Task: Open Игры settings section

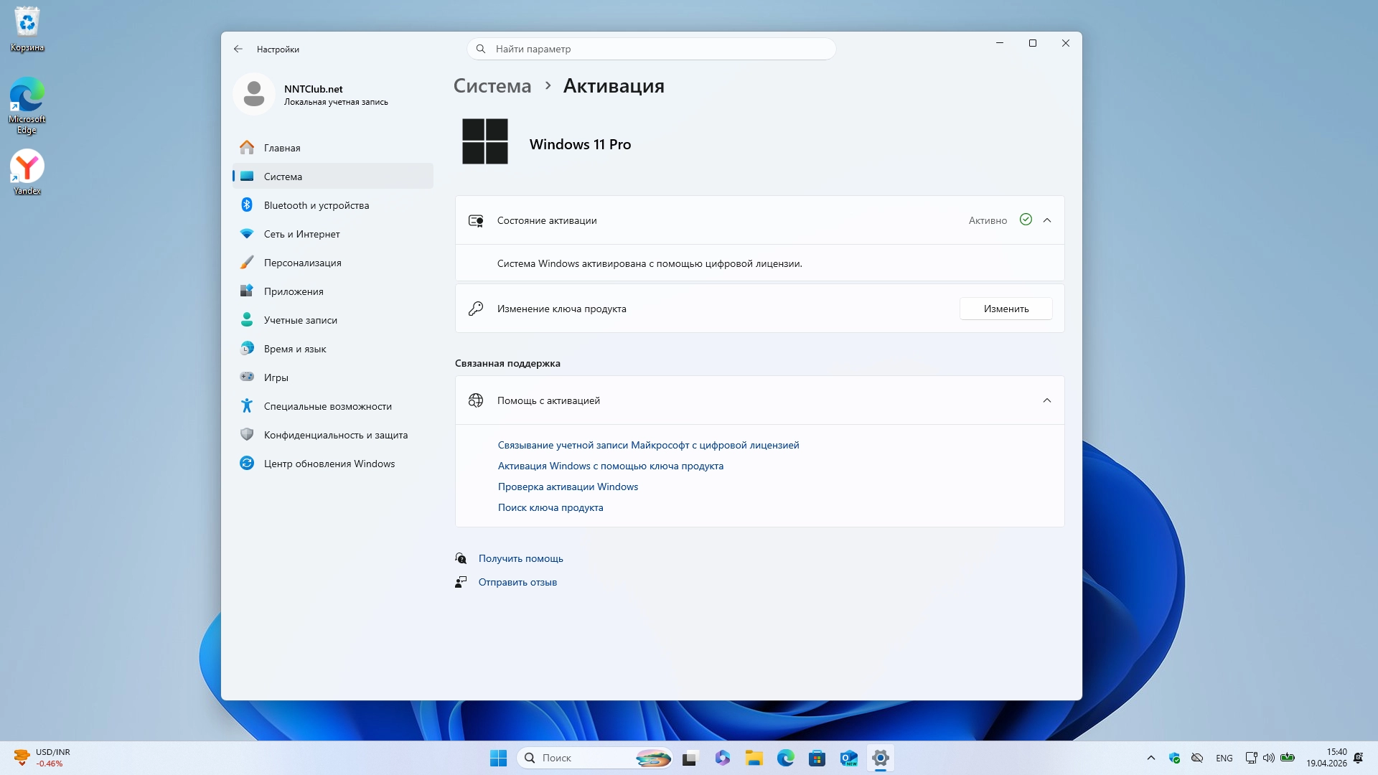Action: pyautogui.click(x=276, y=377)
